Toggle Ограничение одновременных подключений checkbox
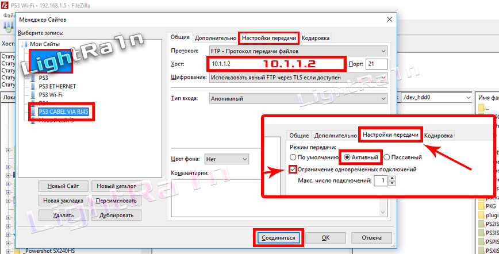 pyautogui.click(x=293, y=170)
